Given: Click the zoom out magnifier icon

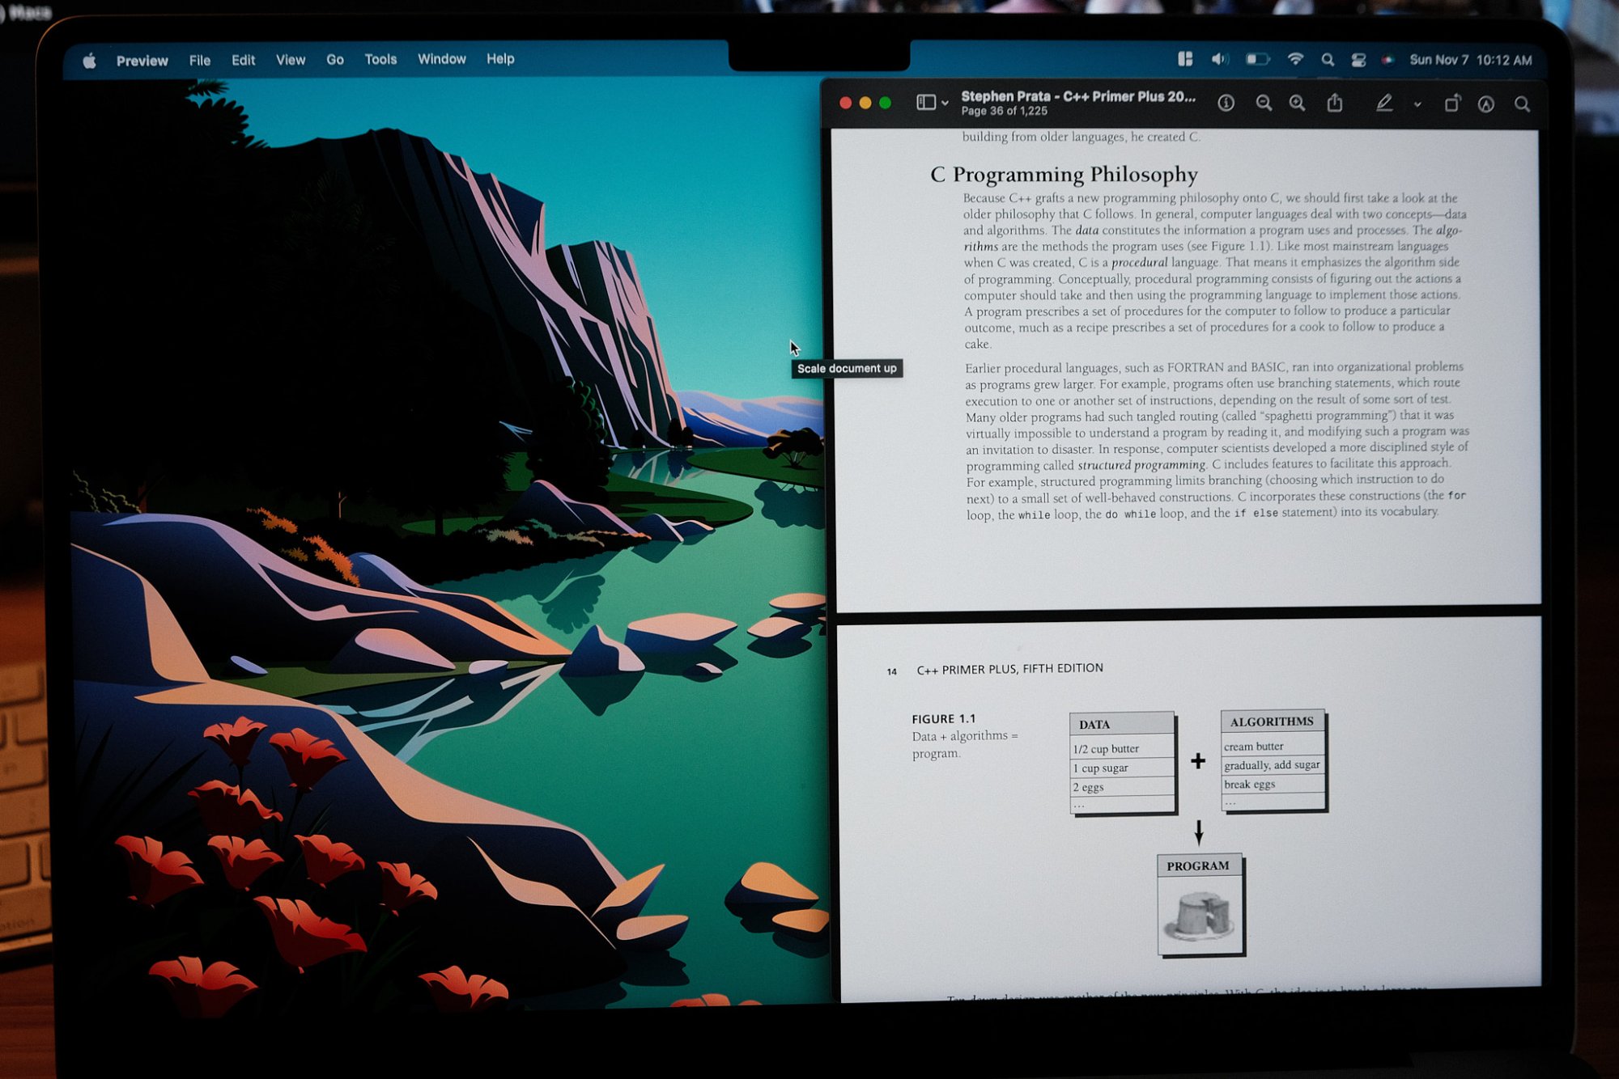Looking at the screenshot, I should click(1263, 104).
